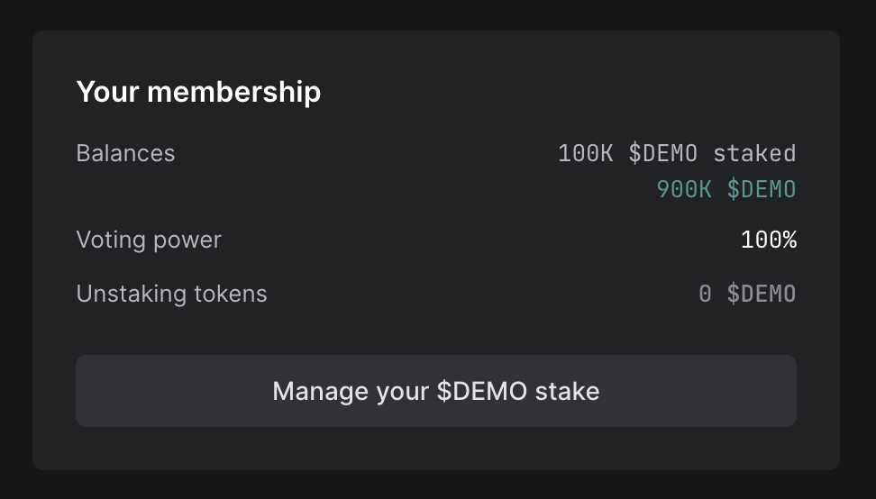Click the Manage your $DEMO stake button
Screen dimensions: 876x499
tap(436, 391)
